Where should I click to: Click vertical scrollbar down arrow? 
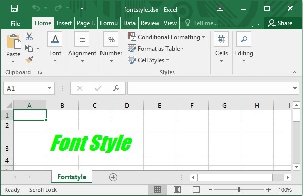click(296, 167)
